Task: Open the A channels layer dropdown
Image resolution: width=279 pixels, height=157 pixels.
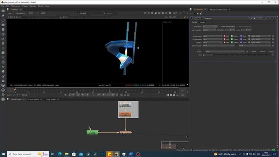Action: click(x=213, y=36)
